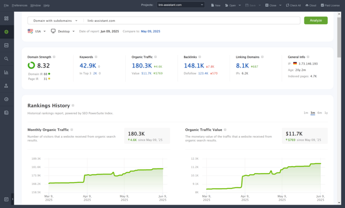Open the dashboard grid icon in sidebar
Viewport: 345px width, 208px height.
6,18
